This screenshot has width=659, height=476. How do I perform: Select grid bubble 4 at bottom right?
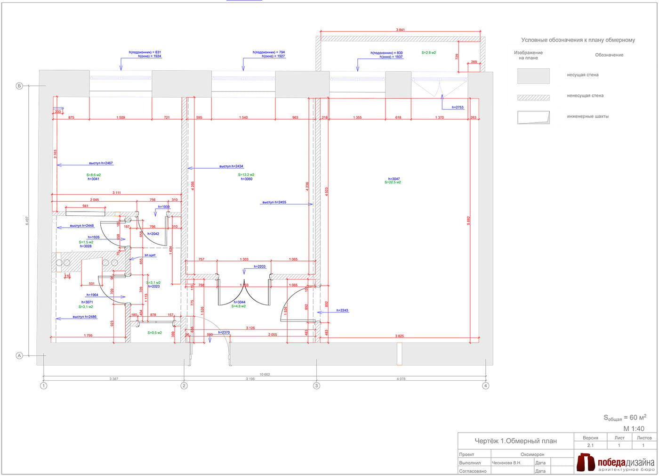point(486,385)
